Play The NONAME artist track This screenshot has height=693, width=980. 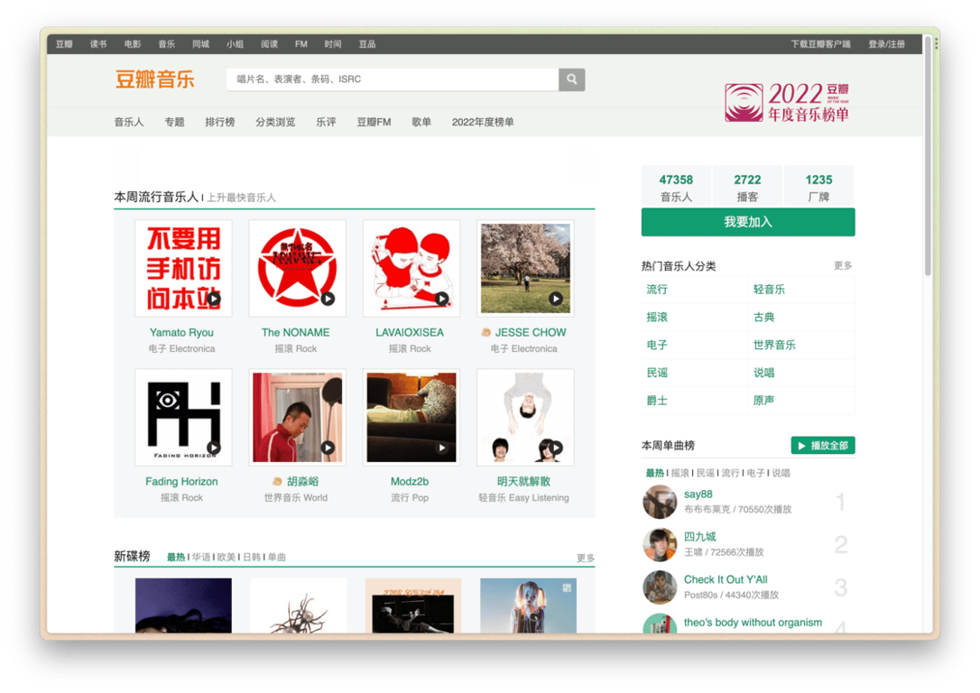pos(328,299)
